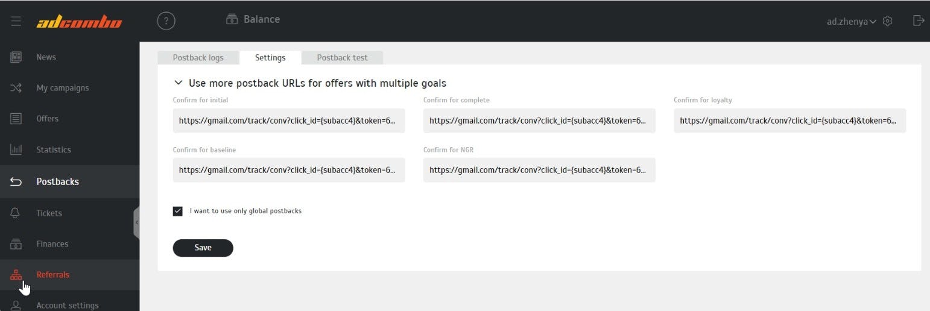Open the ad.zhenya user dropdown
This screenshot has height=311, width=930.
(851, 22)
